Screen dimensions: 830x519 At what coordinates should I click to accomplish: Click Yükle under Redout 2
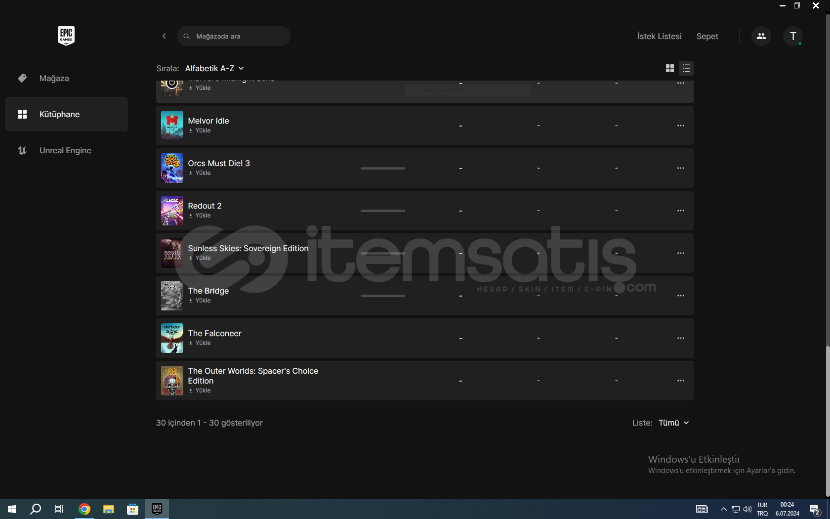(x=200, y=216)
